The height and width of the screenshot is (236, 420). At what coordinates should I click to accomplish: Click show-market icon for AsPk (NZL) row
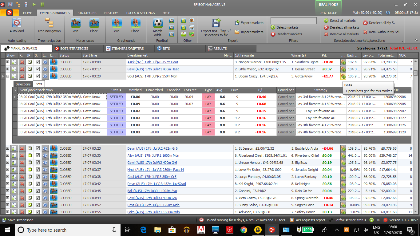pyautogui.click(x=14, y=62)
